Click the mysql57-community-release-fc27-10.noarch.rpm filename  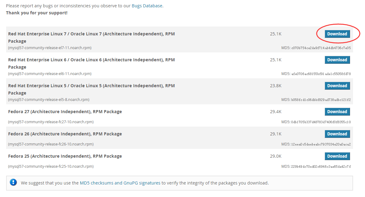(x=51, y=122)
